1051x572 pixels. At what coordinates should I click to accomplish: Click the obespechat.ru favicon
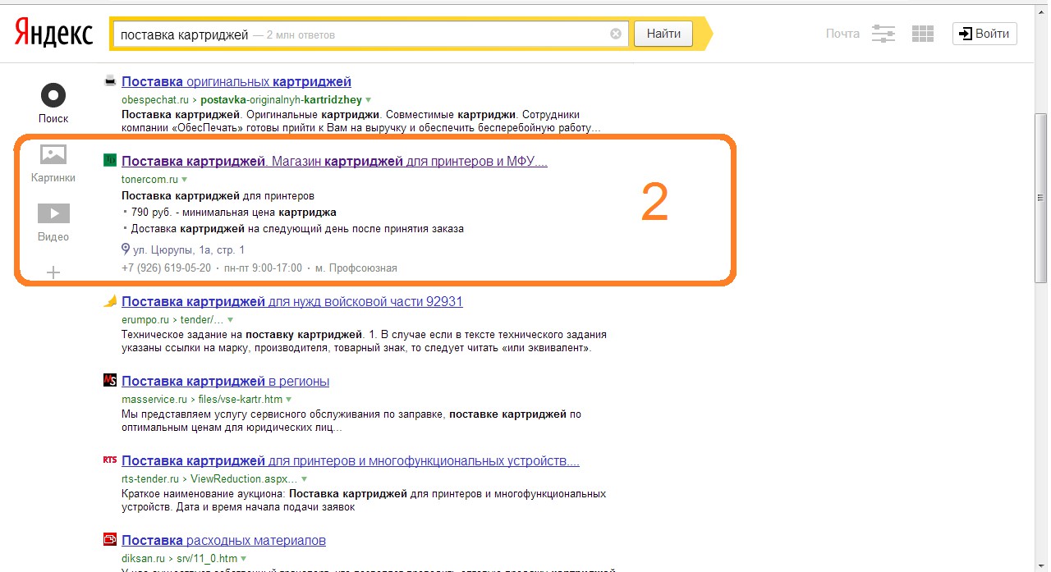pos(110,80)
